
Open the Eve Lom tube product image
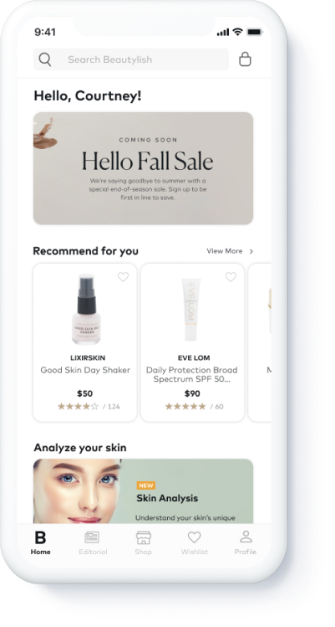(x=190, y=309)
